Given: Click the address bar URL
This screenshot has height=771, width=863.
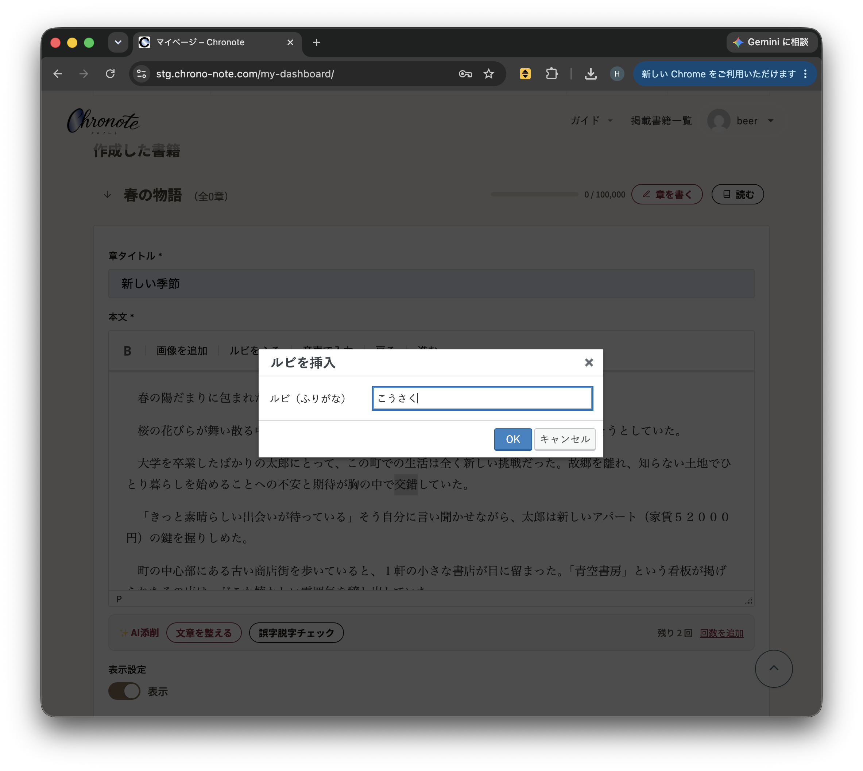Looking at the screenshot, I should click(245, 74).
